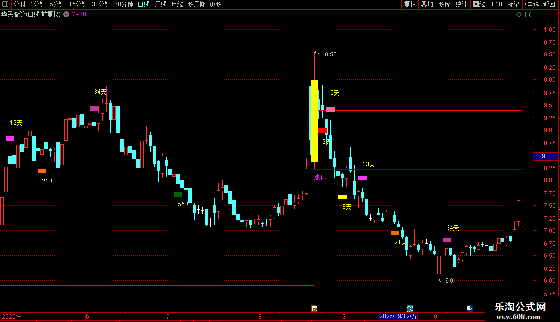The image size is (560, 322).
Task: Switch to 周线 weekly chart
Action: coord(161,4)
